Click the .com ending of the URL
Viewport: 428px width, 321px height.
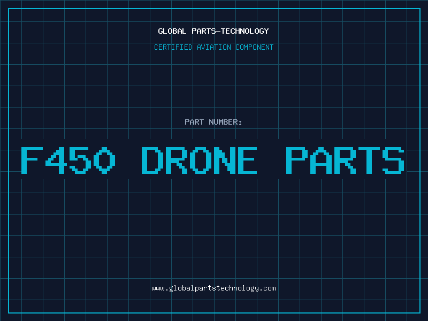click(267, 288)
